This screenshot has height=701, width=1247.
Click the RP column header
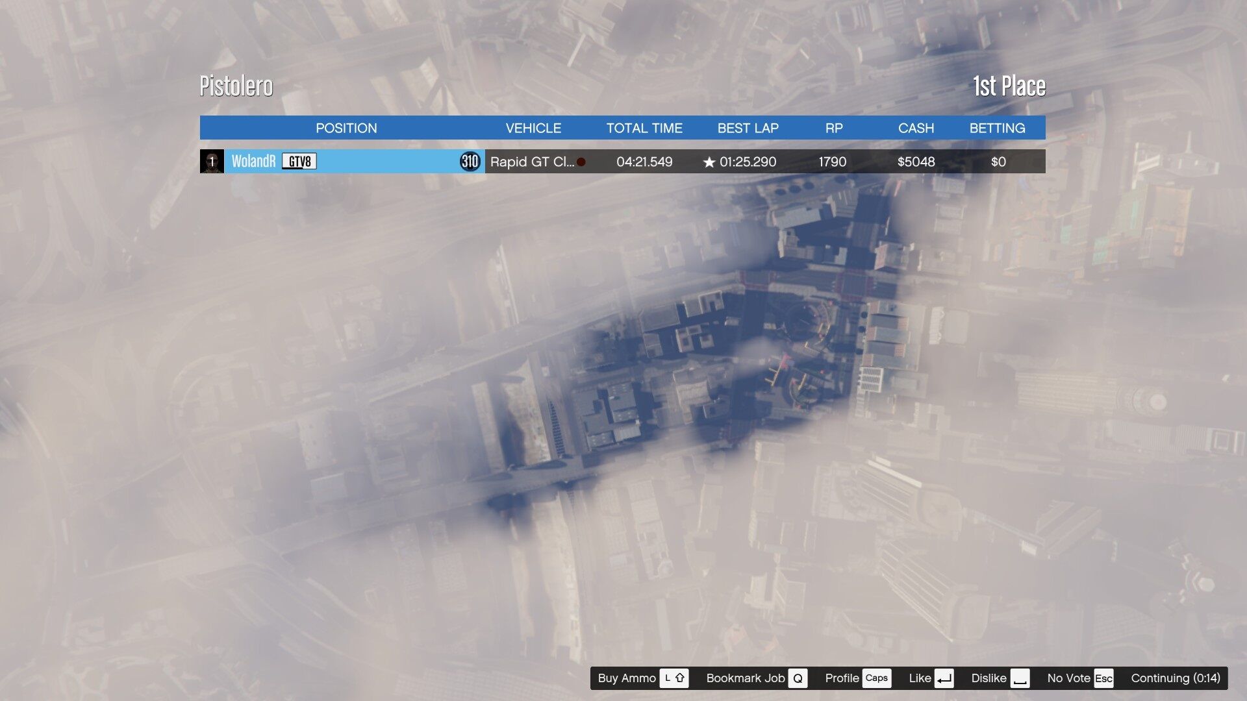click(834, 128)
